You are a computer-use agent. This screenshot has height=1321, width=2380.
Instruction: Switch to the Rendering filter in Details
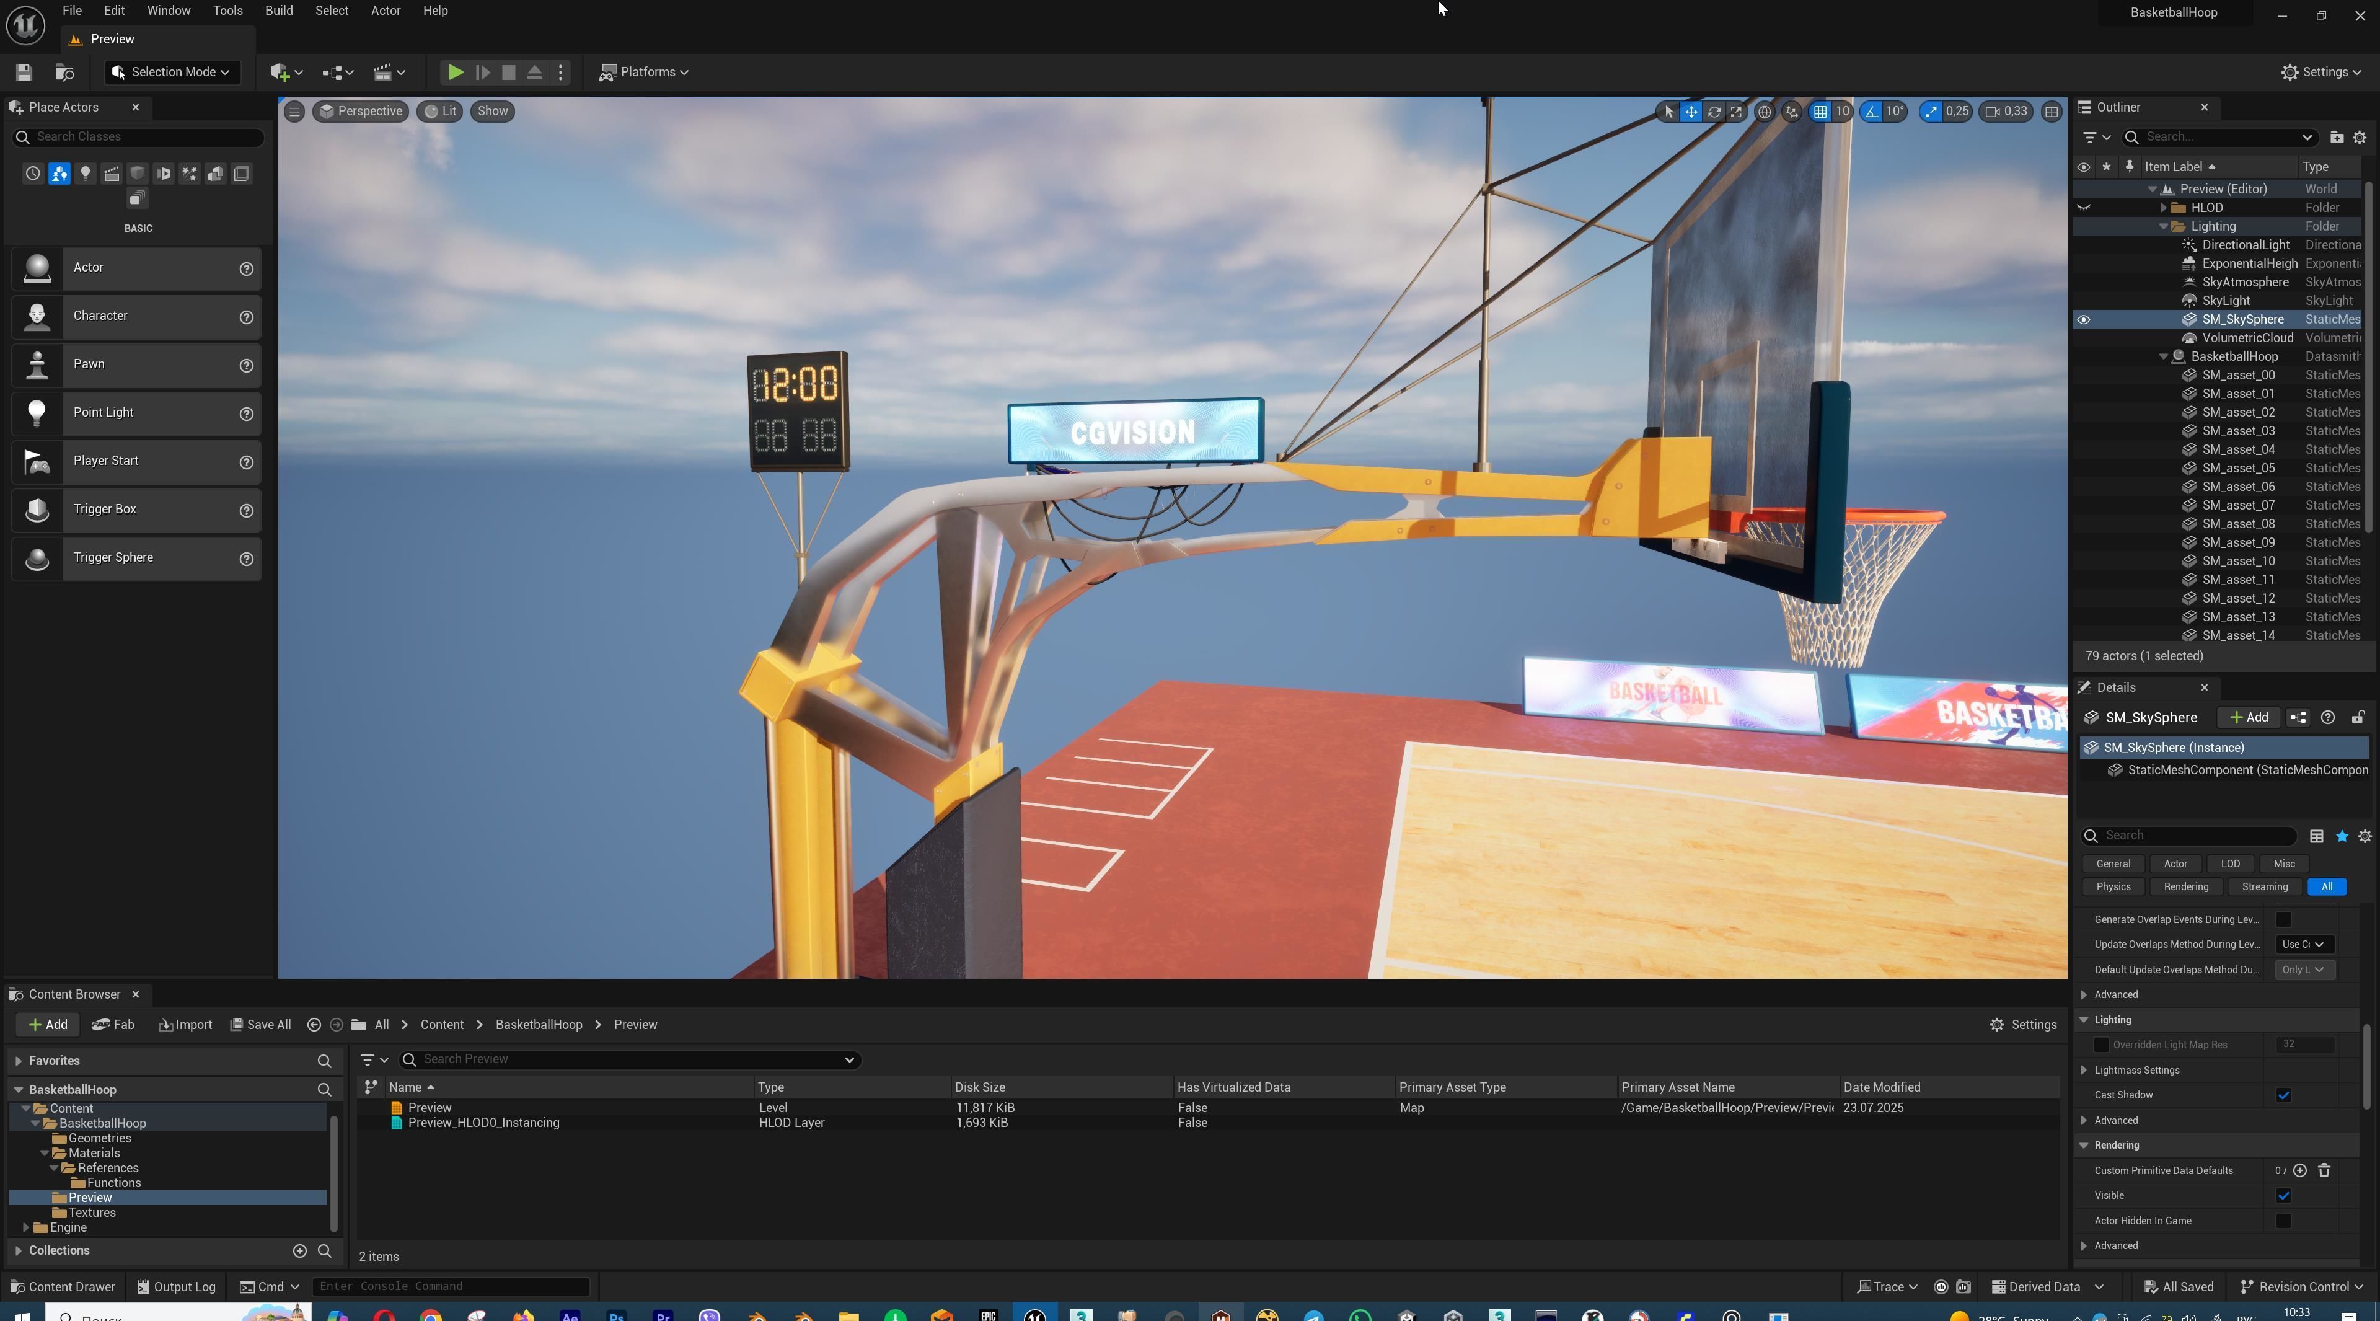(2185, 887)
